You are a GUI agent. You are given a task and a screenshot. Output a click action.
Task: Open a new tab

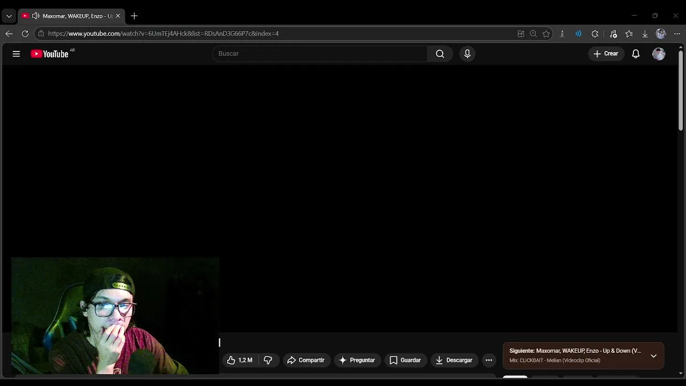pos(134,16)
